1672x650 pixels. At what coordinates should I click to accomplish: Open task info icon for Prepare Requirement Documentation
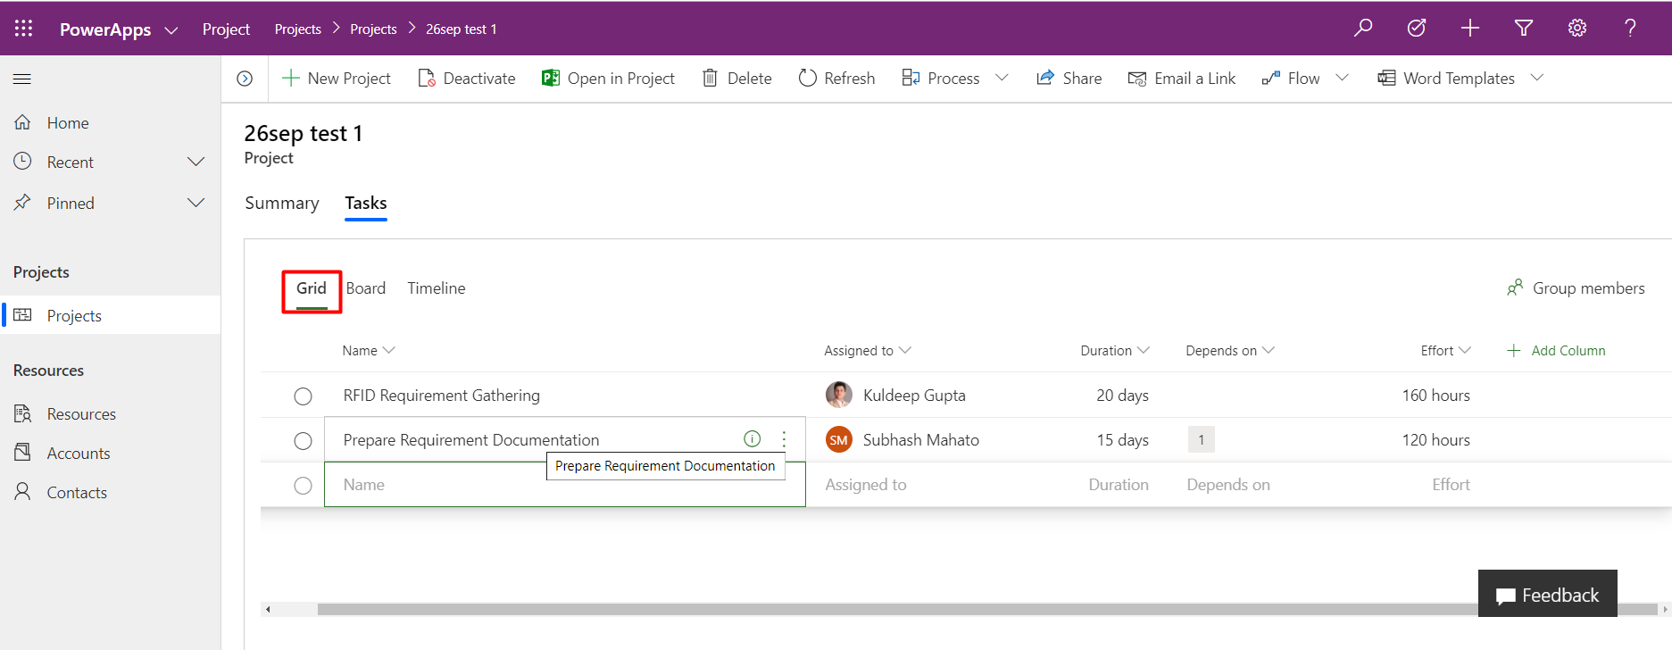pyautogui.click(x=753, y=438)
